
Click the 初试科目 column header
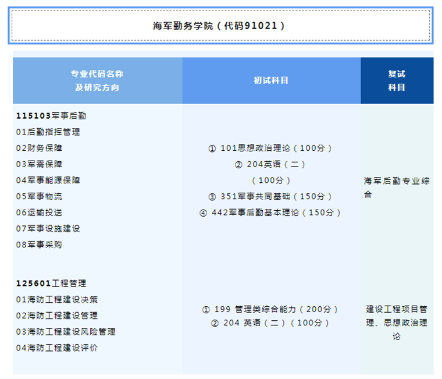point(271,80)
